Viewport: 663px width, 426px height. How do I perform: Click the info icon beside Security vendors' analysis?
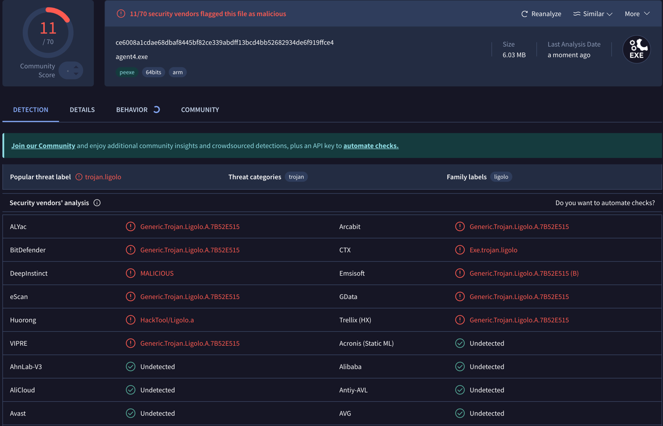[97, 203]
